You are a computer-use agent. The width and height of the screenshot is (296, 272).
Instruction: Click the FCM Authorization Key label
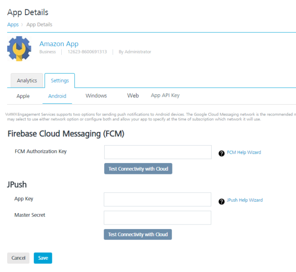[41, 151]
